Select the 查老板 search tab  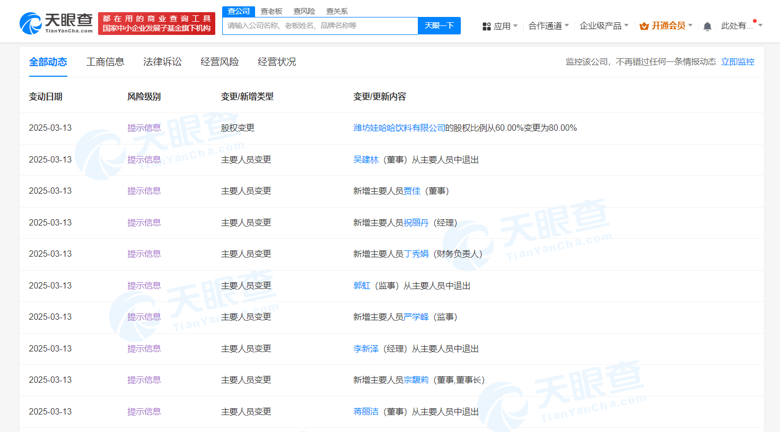click(271, 11)
